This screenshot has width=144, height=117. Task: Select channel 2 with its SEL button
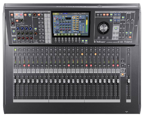[x=20, y=50]
